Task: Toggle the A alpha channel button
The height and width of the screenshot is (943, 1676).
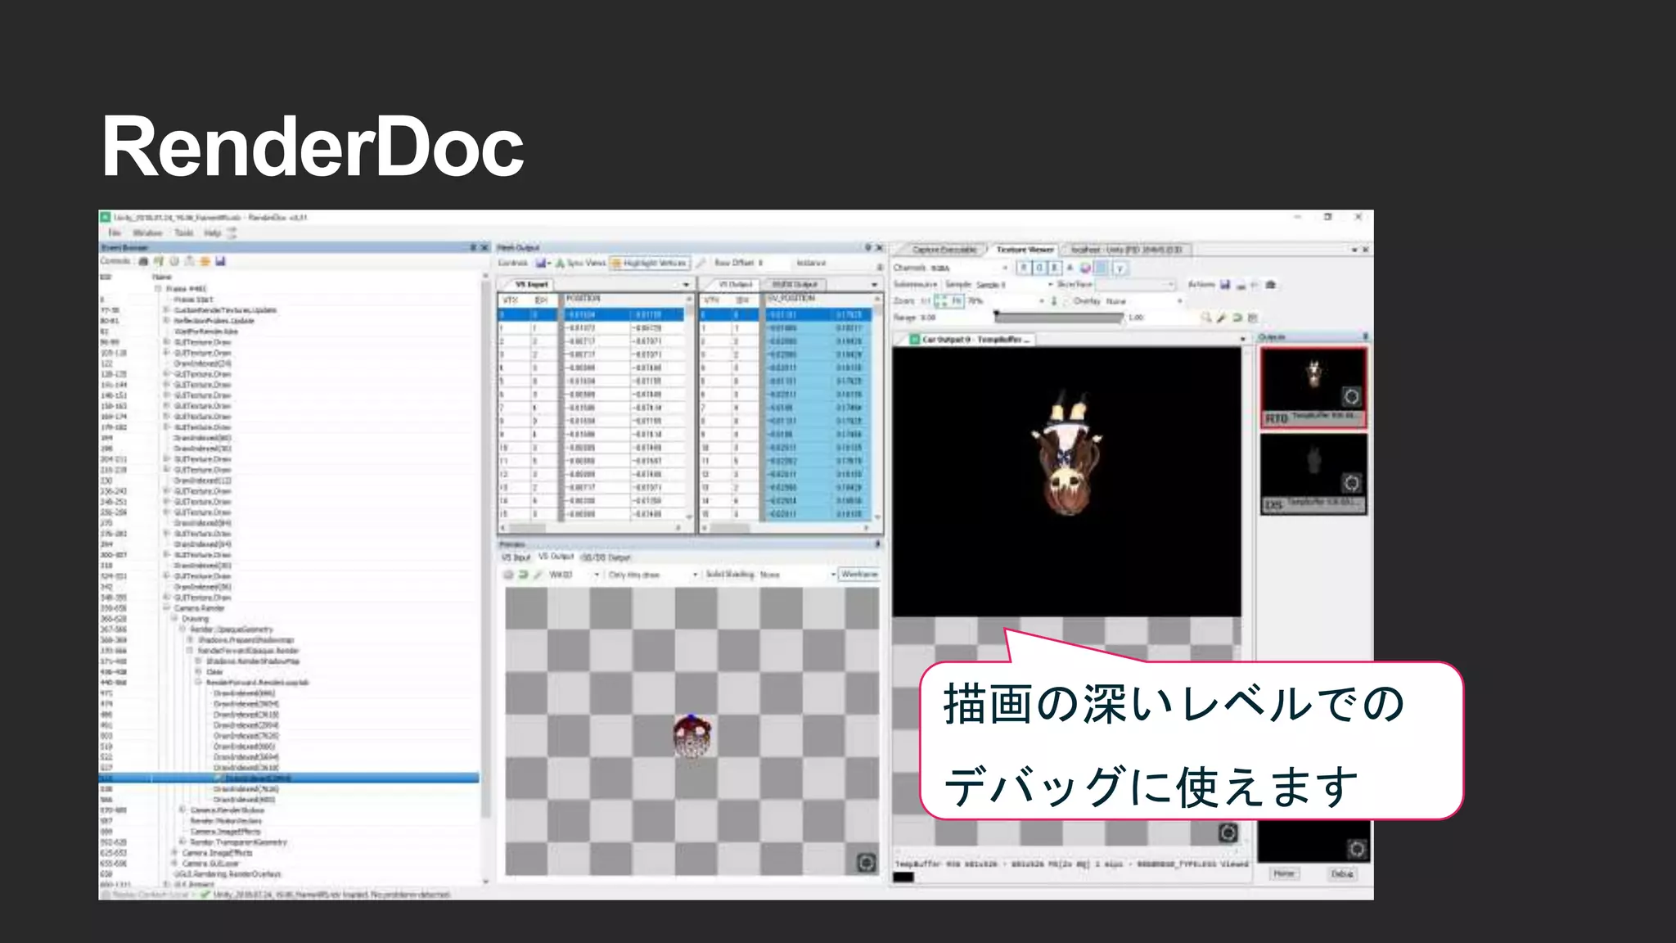Action: coord(1070,268)
